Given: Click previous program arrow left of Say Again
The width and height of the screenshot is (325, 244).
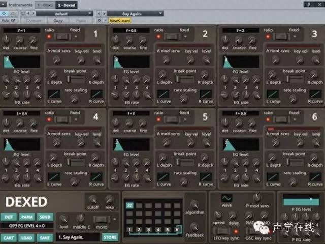Looking at the screenshot, I should pyautogui.click(x=99, y=14).
